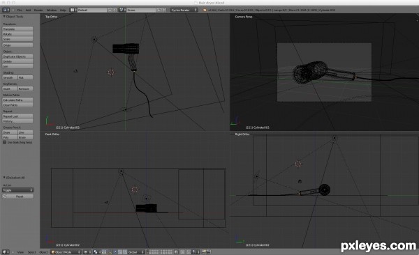The width and height of the screenshot is (419, 255).
Task: Enable scale manipulator icon
Action: point(124,252)
